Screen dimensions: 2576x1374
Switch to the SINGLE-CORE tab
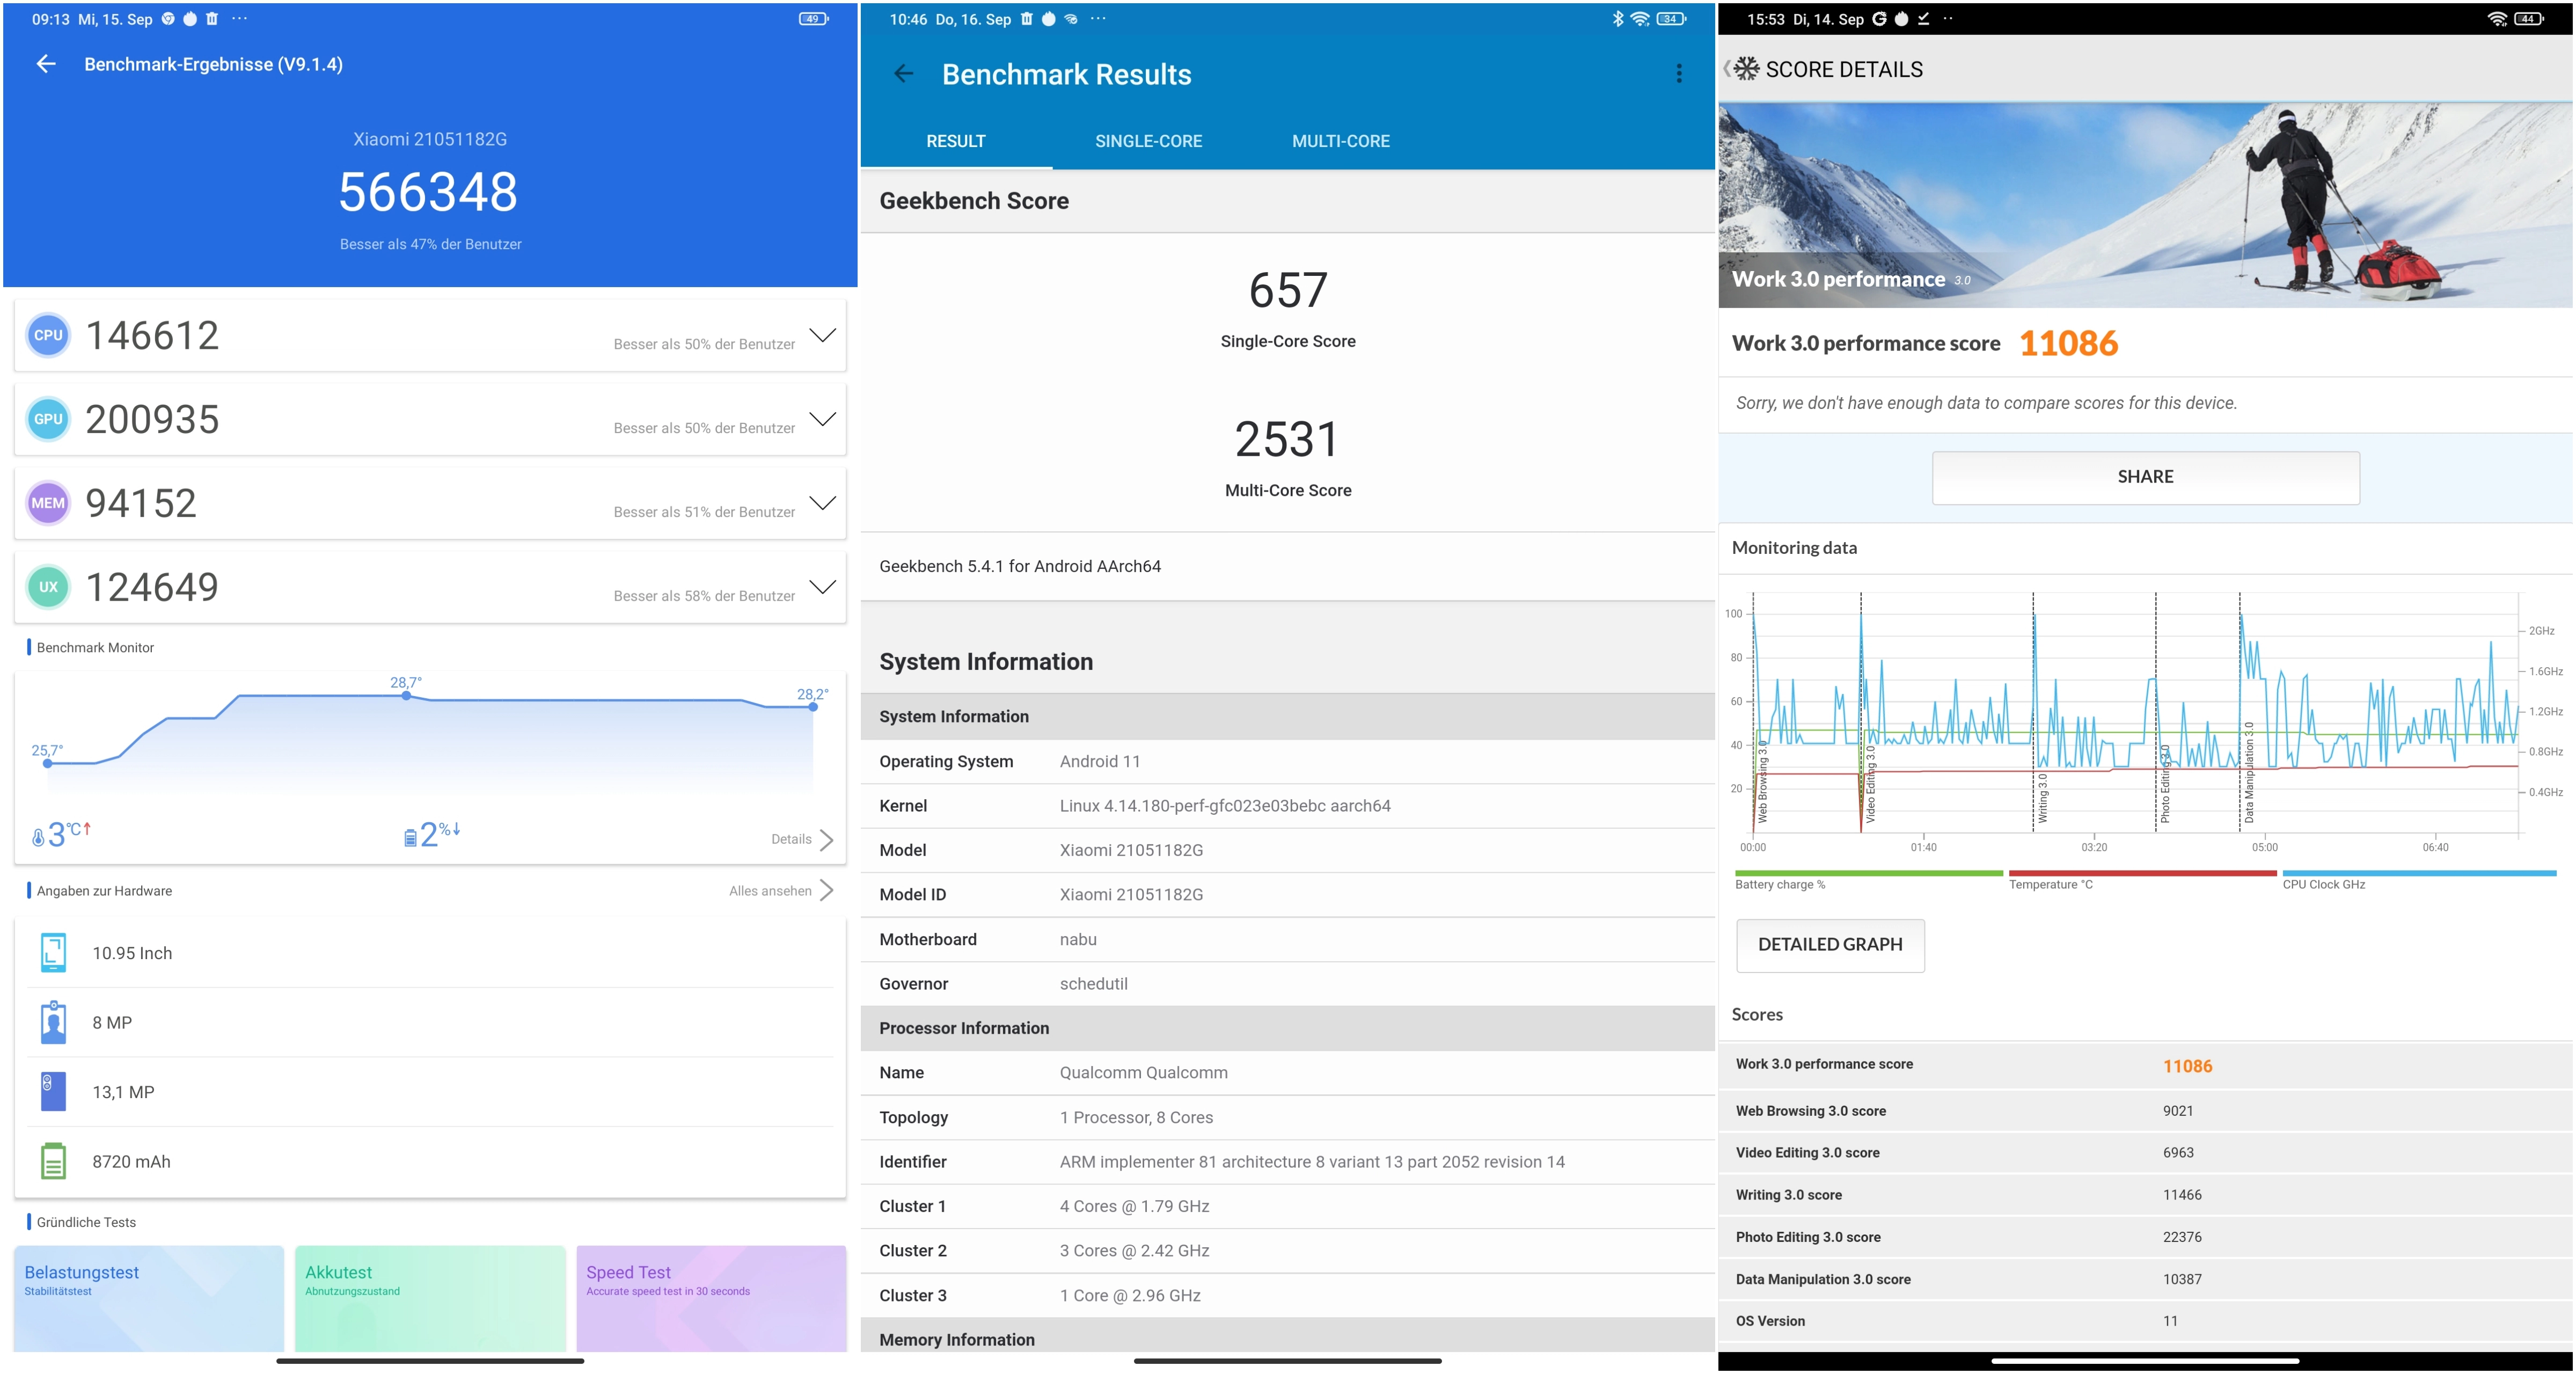1148,141
